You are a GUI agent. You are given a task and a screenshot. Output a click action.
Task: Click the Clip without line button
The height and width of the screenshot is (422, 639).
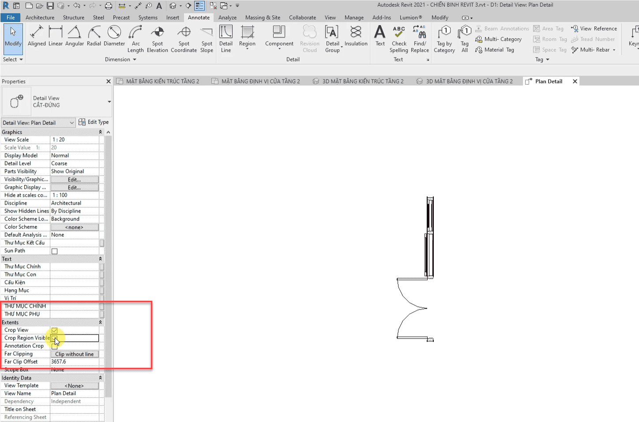coord(75,354)
